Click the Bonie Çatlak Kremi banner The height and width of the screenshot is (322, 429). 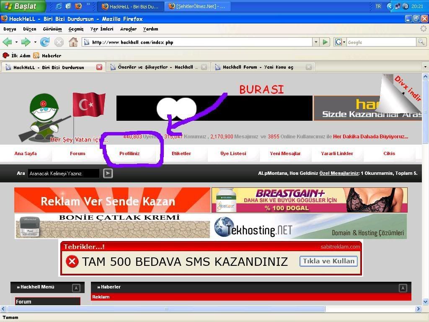(112, 226)
